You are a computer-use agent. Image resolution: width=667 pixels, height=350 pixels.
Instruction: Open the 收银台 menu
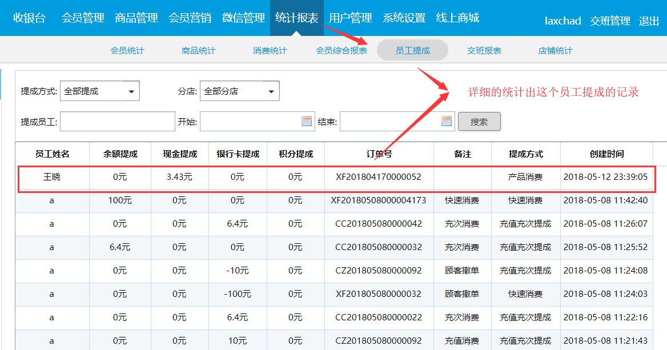point(29,18)
